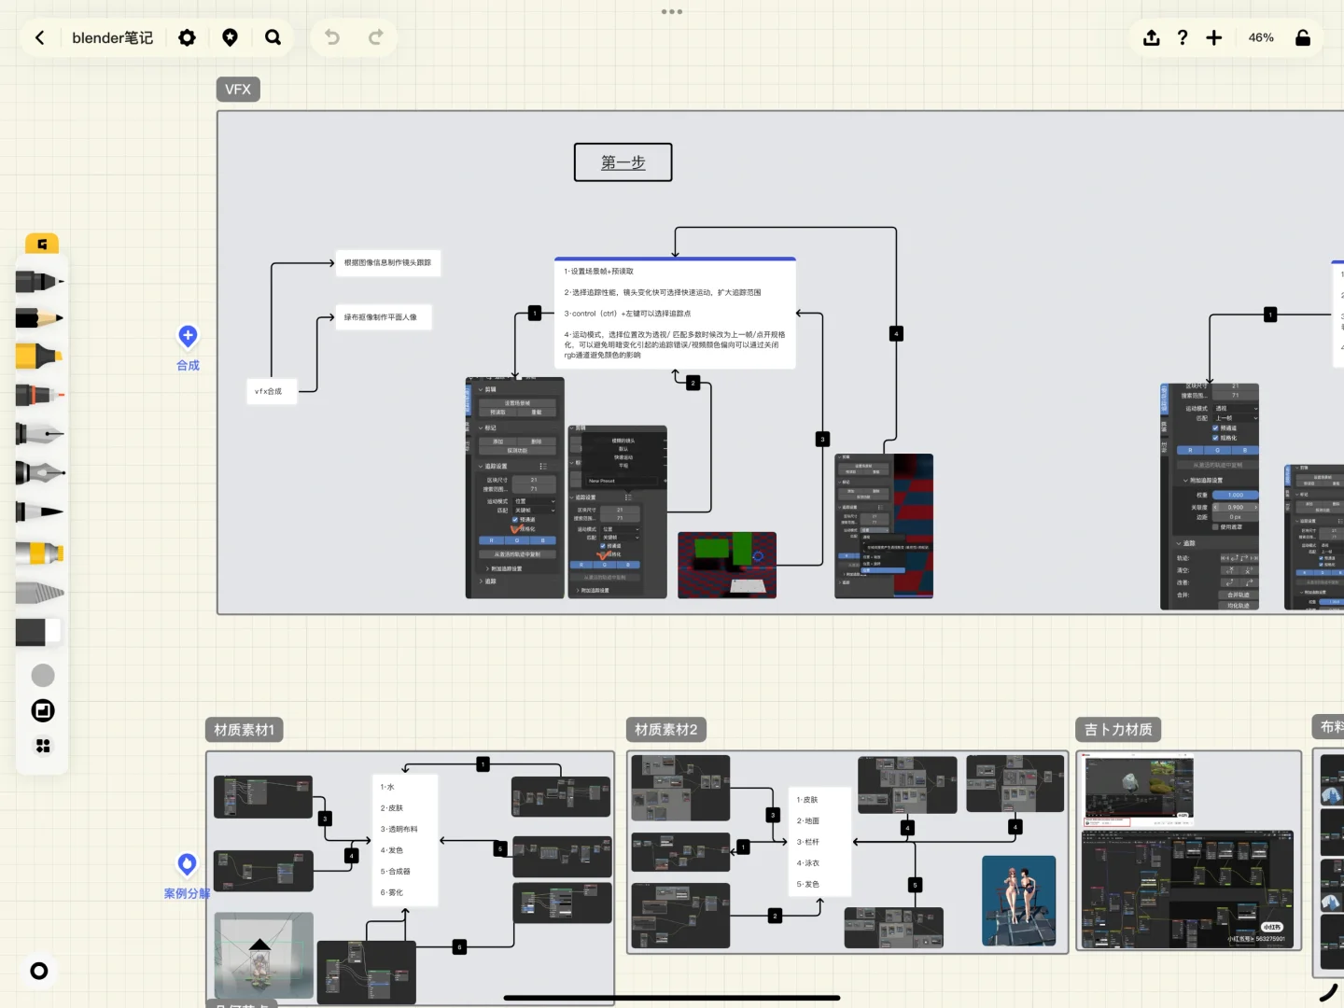Viewport: 1344px width, 1008px height.
Task: Select the yellow highlighter tool
Action: pyautogui.click(x=40, y=357)
